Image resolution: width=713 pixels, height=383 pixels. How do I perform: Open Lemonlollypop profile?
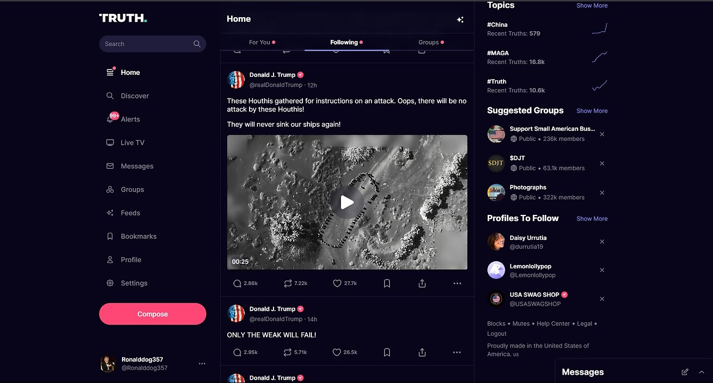point(530,266)
